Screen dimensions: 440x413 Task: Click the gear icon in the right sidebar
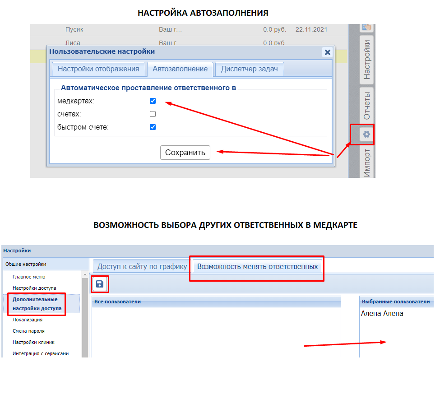click(x=366, y=135)
